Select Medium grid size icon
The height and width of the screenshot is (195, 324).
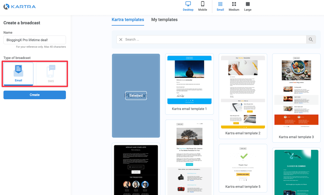pyautogui.click(x=234, y=4)
